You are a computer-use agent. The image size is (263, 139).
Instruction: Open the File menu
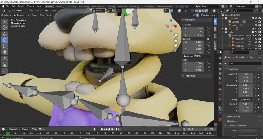(x=8, y=6)
